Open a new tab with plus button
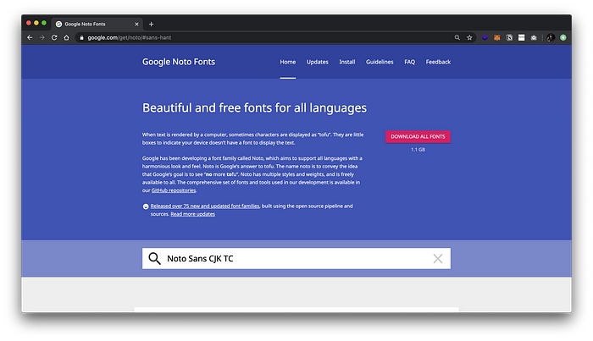 152,25
